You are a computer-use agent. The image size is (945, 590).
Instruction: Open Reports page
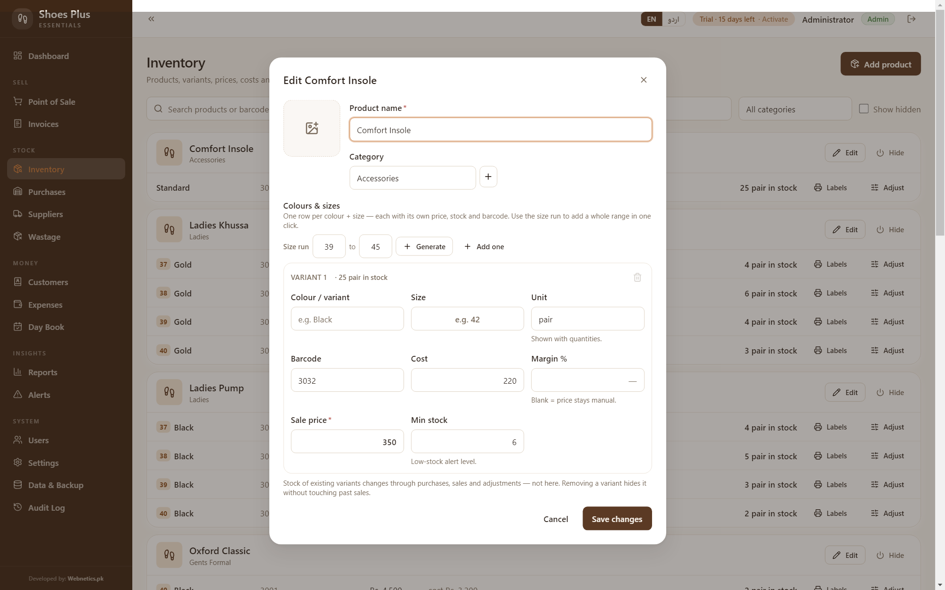[66, 372]
